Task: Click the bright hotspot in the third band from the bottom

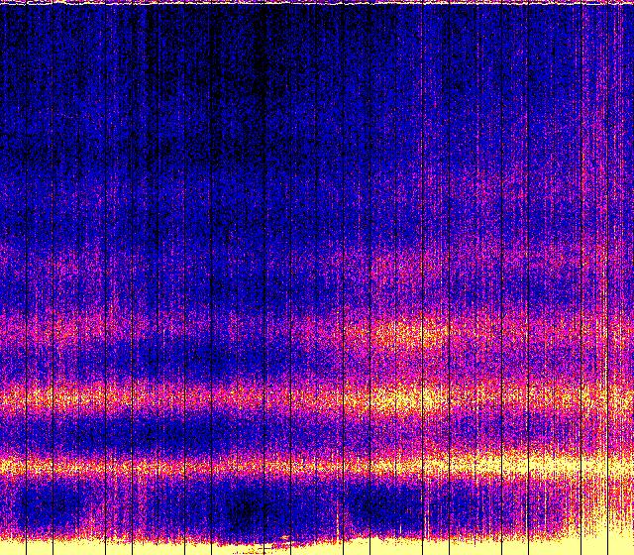Action: pyautogui.click(x=406, y=334)
